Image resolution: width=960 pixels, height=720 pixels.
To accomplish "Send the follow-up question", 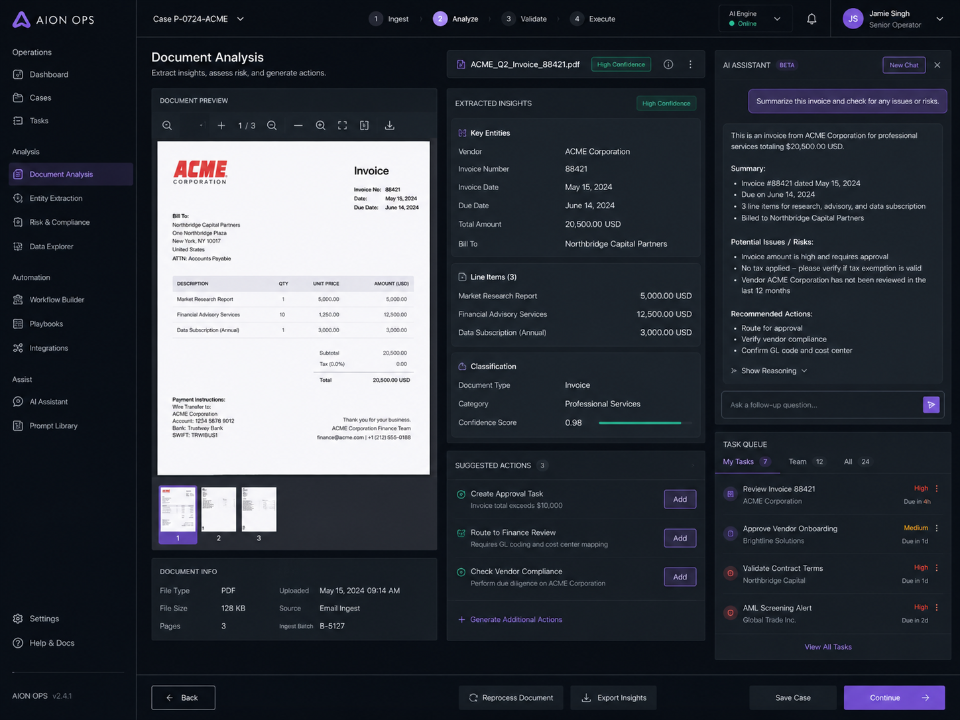I will coord(931,404).
